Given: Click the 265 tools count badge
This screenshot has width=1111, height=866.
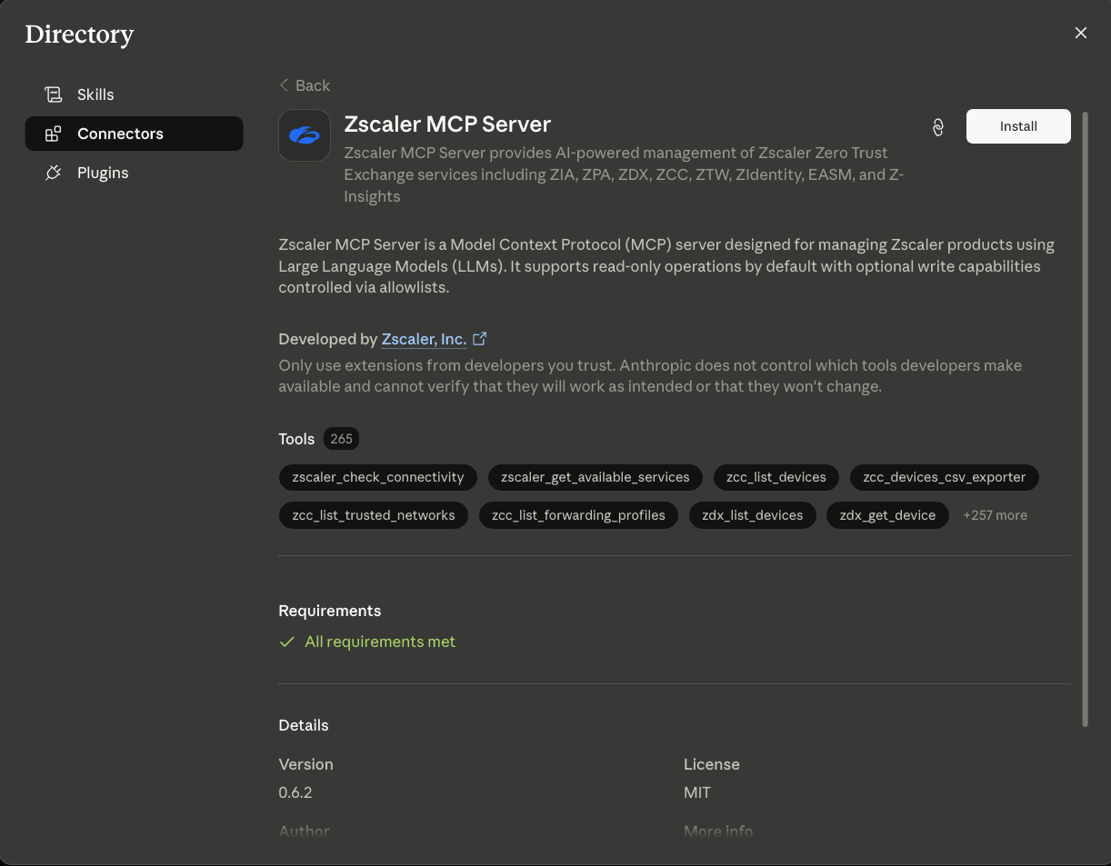Looking at the screenshot, I should 342,439.
